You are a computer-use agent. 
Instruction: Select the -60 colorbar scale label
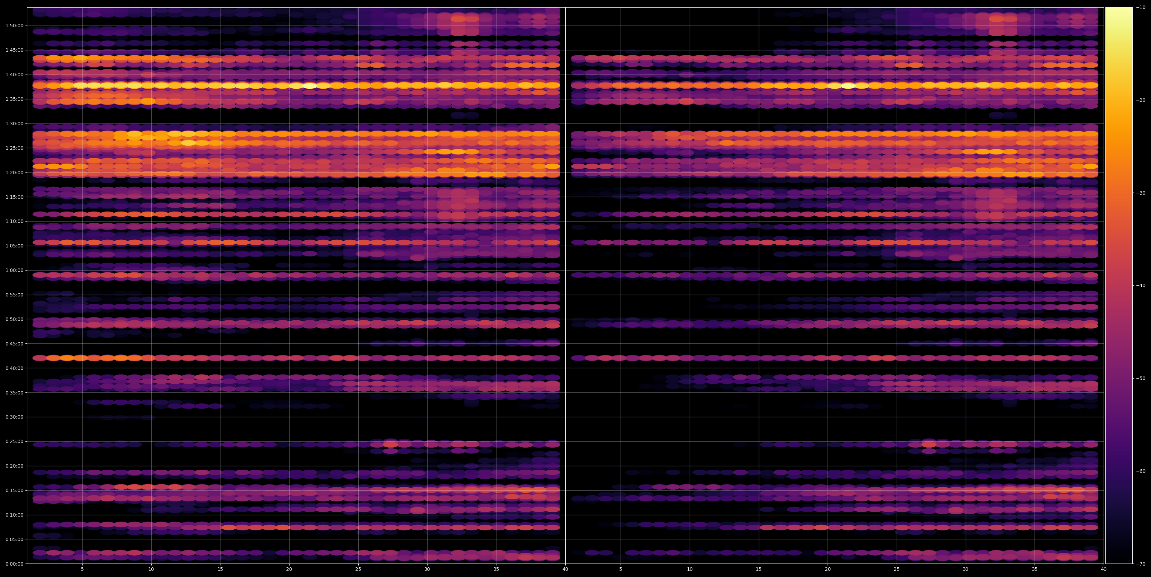pos(1141,471)
